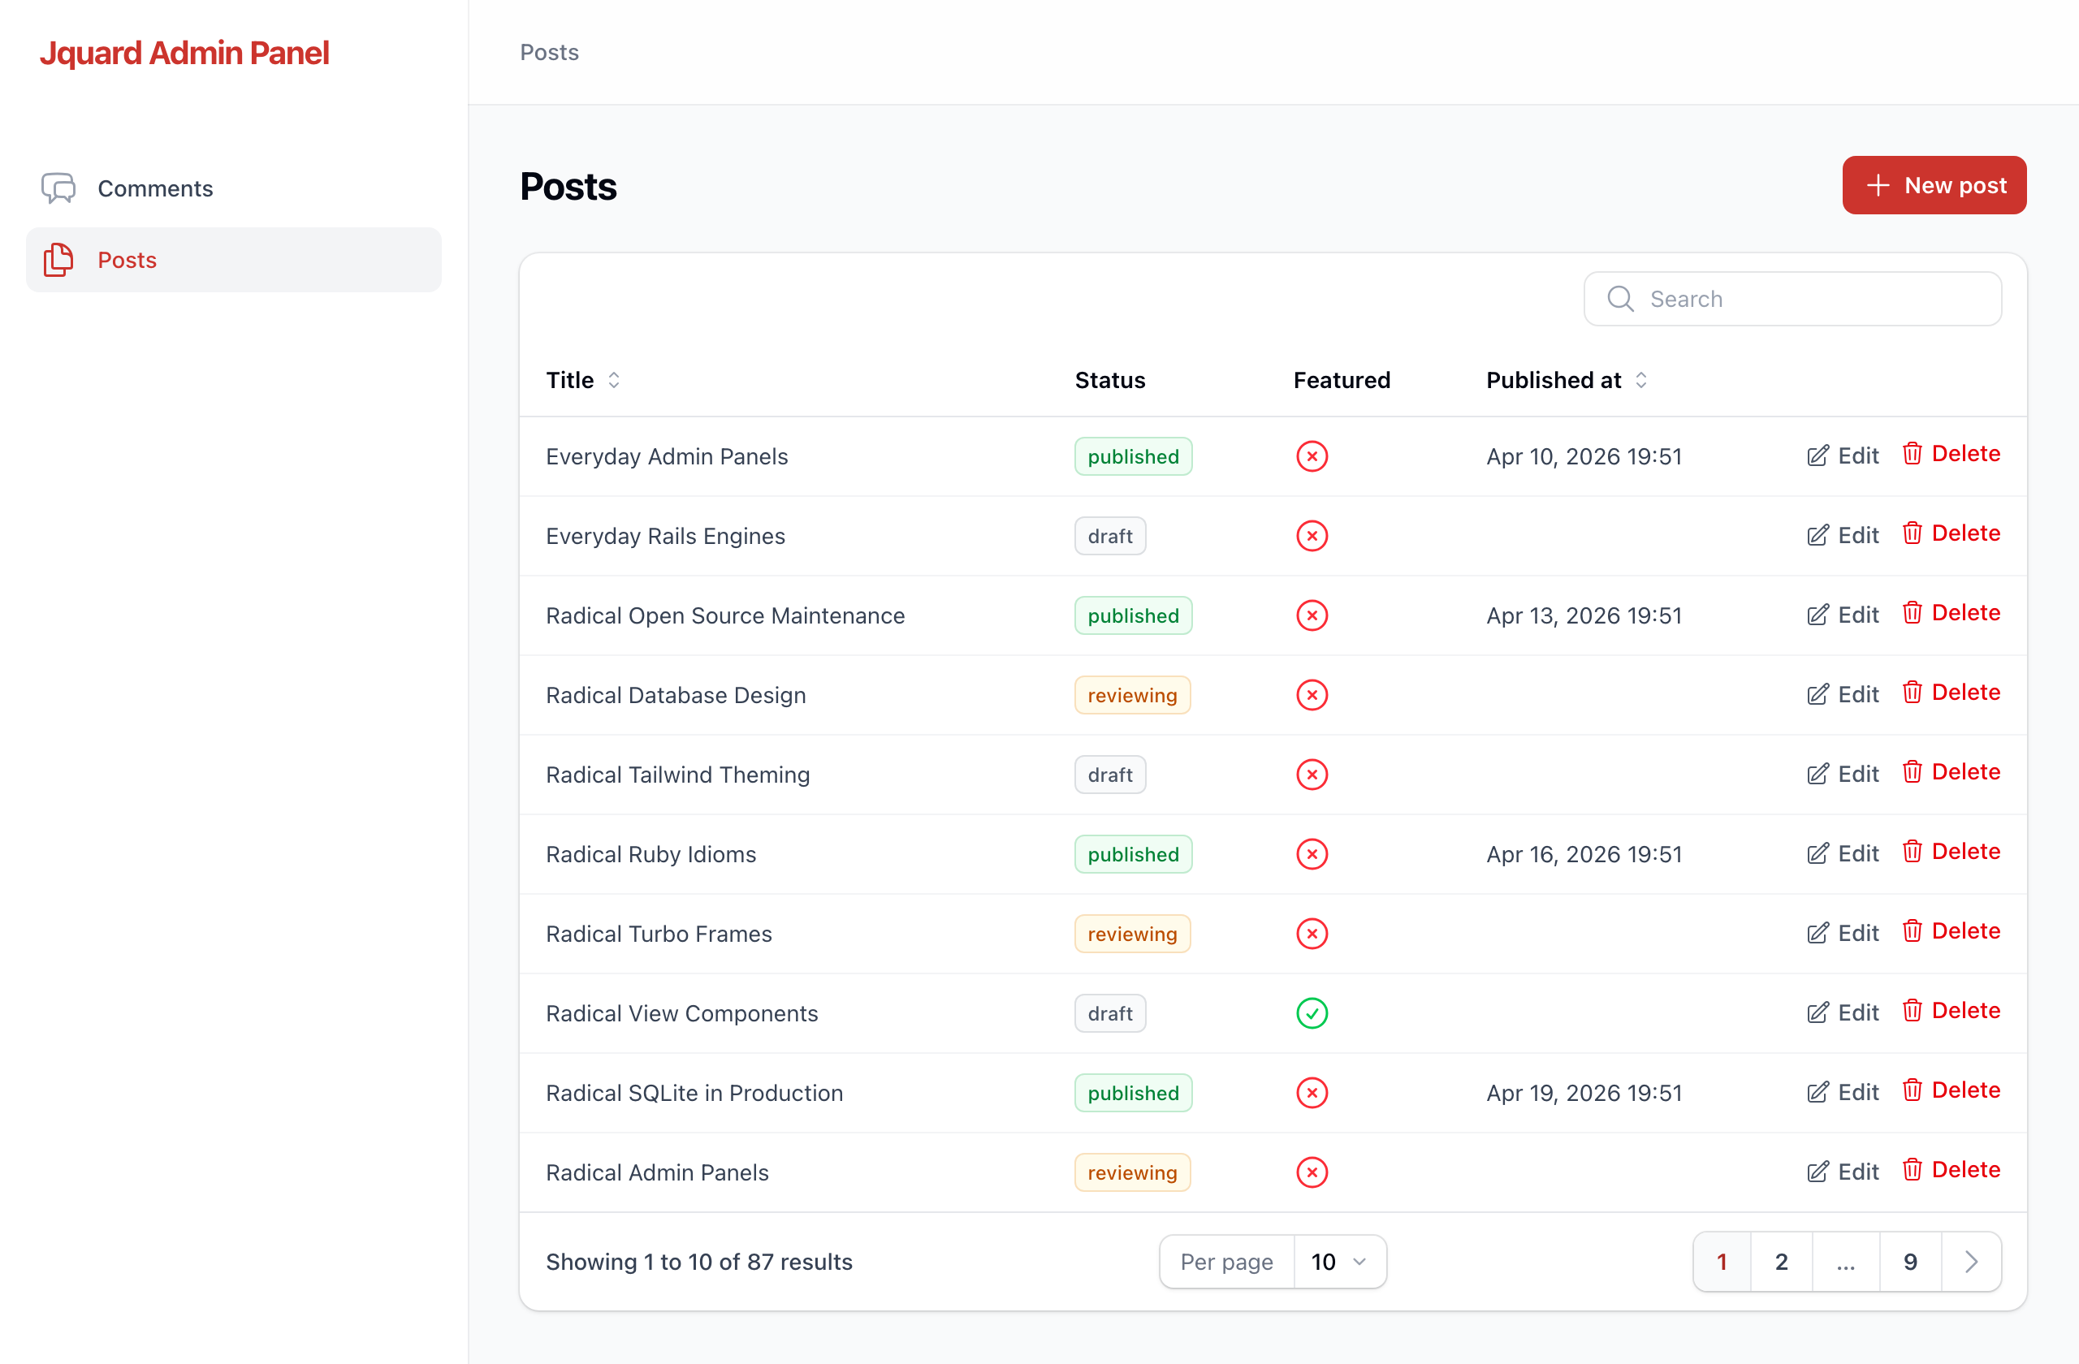Click trash icon for Radical Open Source Maintenance

(1913, 612)
